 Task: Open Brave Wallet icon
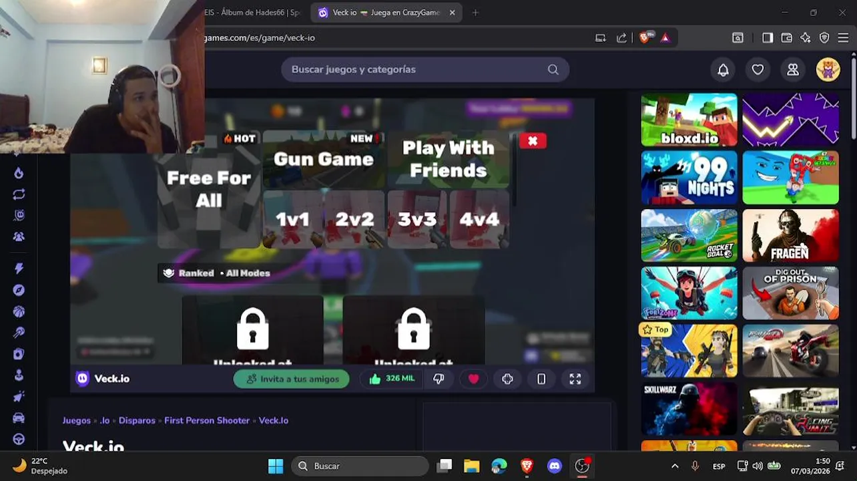click(x=786, y=38)
